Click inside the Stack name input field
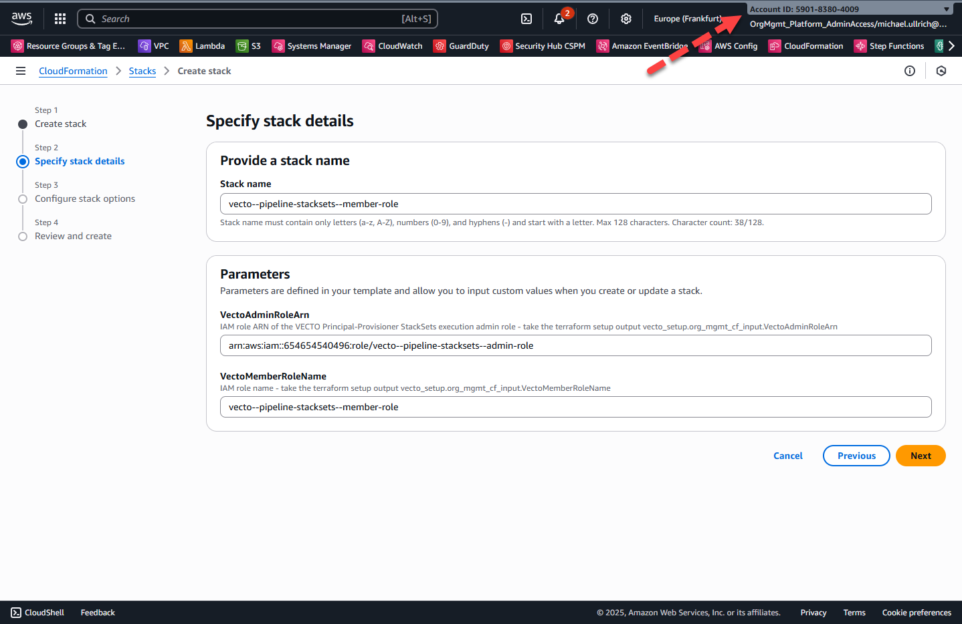Image resolution: width=962 pixels, height=624 pixels. tap(575, 204)
